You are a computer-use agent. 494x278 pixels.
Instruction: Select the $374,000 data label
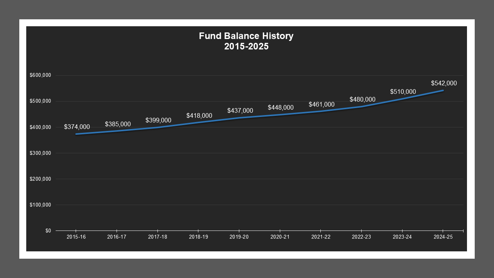[x=77, y=127]
